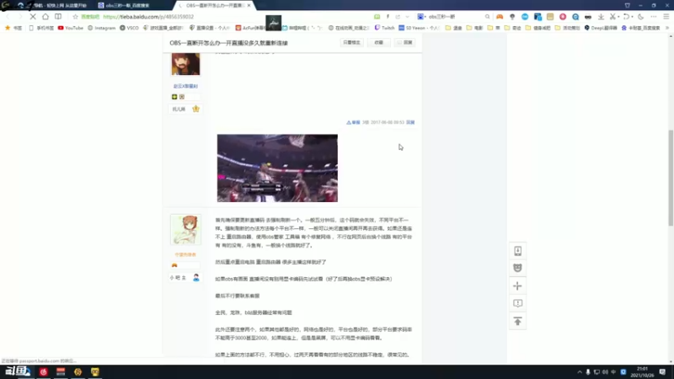Open the VSCO bookmark

point(130,28)
